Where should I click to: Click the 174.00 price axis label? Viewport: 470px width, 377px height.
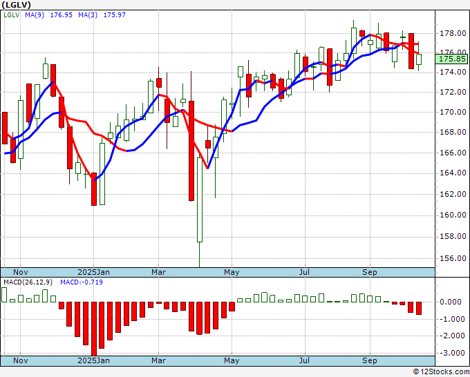[453, 72]
